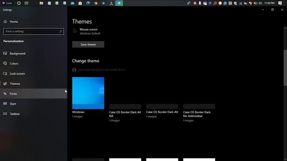Click the Start tiles icon in sidebar
This screenshot has width=287, height=161.
click(5, 104)
